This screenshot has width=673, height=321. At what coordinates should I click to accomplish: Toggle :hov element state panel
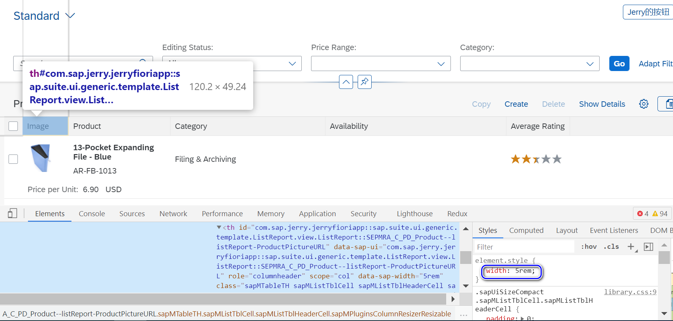tap(589, 247)
